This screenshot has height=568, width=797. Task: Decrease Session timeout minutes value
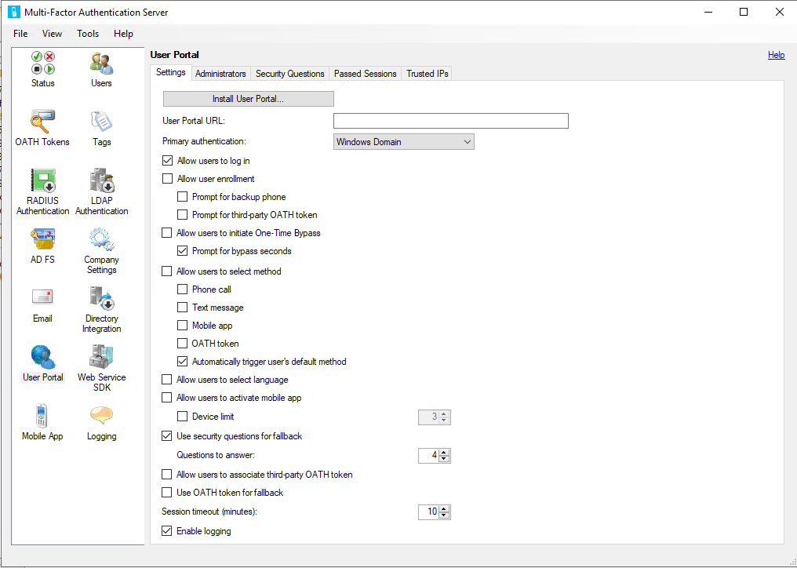(x=444, y=515)
